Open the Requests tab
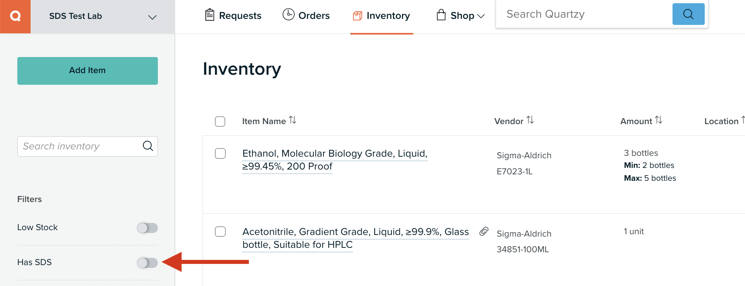The image size is (745, 286). coord(233,16)
